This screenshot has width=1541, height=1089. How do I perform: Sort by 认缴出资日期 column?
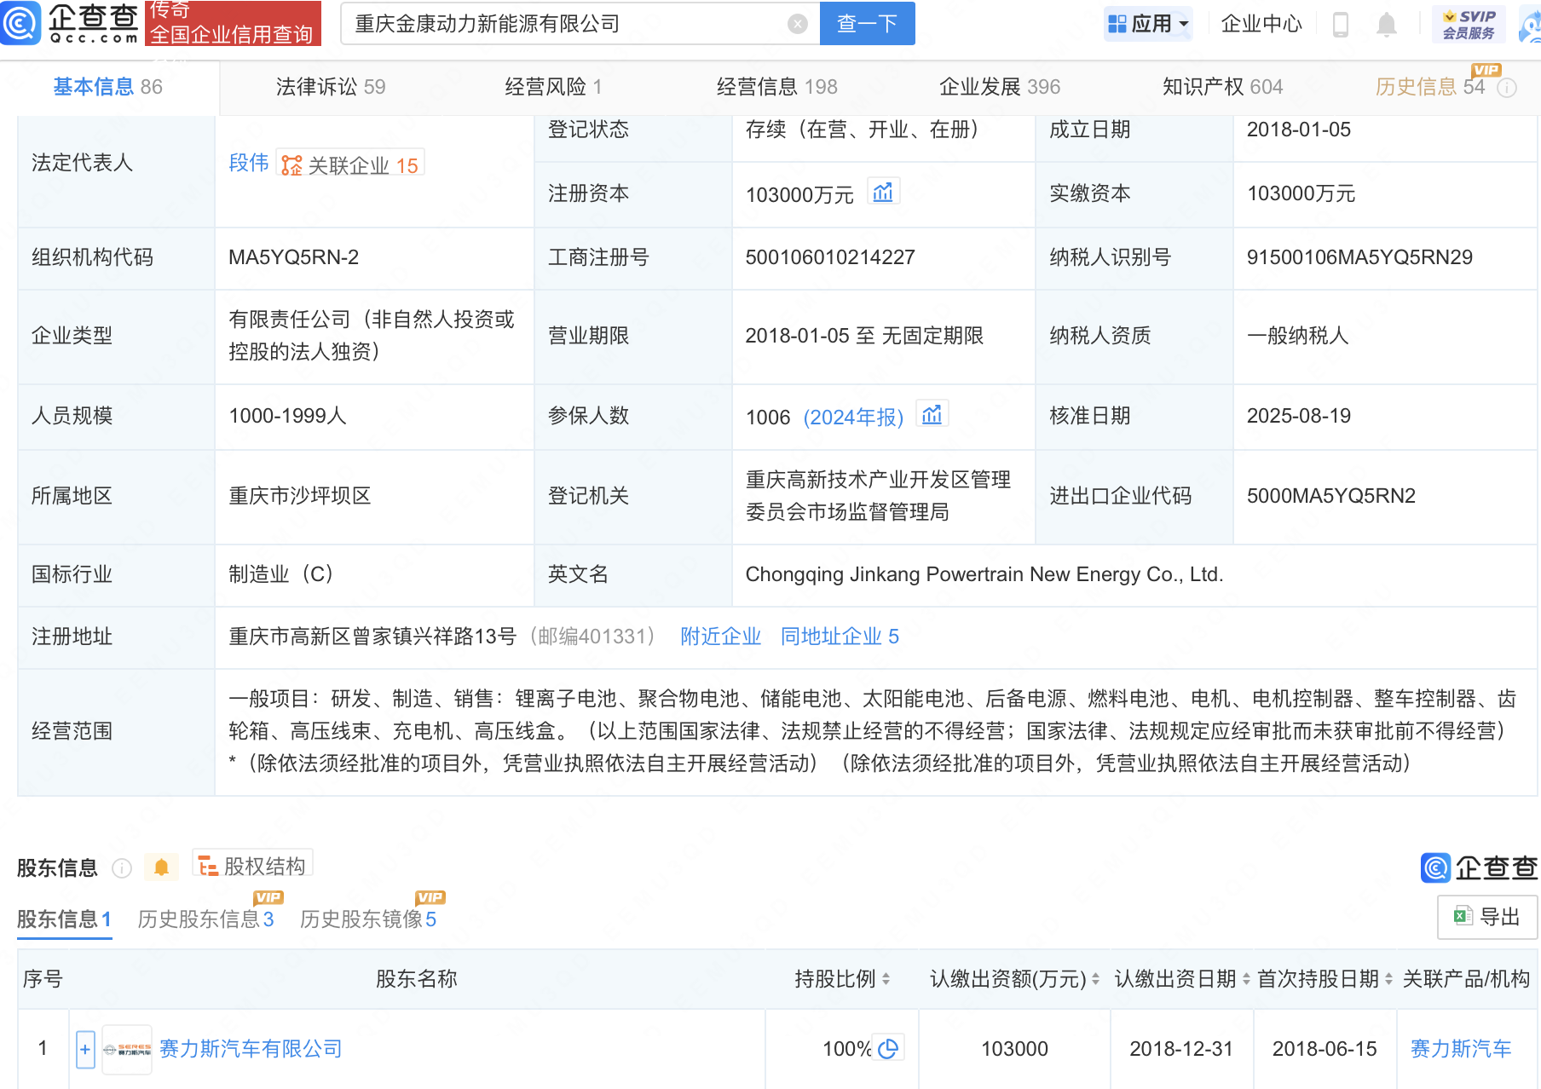point(1246,980)
